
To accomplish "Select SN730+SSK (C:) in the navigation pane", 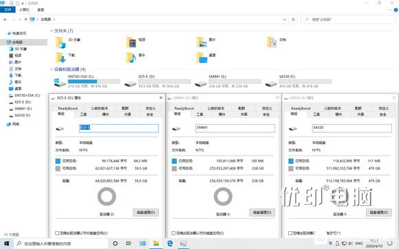I will click(25, 95).
